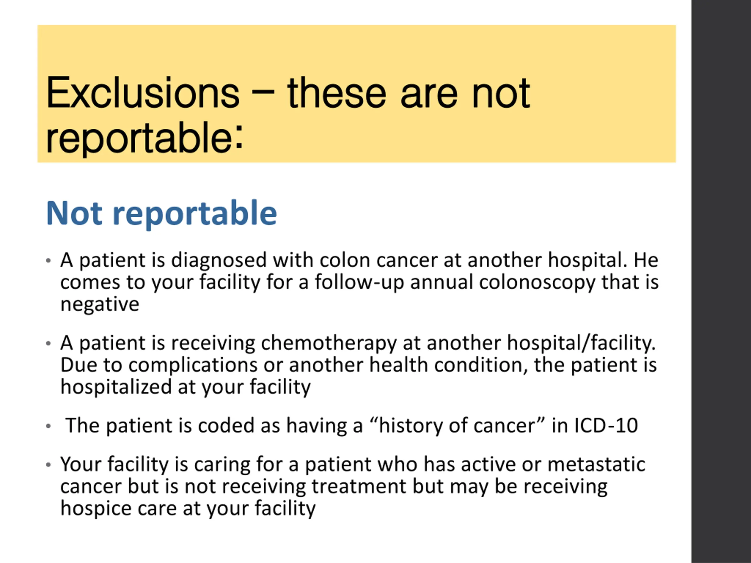Click 'metastatic' word in last bullet
This screenshot has height=563, width=751.
[596, 464]
